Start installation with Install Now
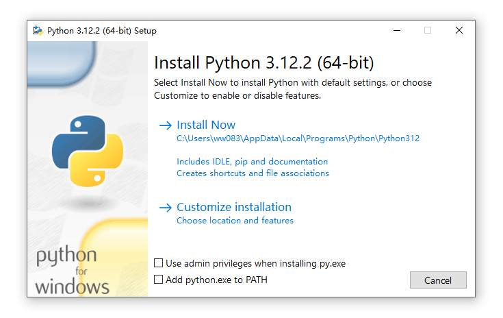503x318 pixels. (x=206, y=125)
